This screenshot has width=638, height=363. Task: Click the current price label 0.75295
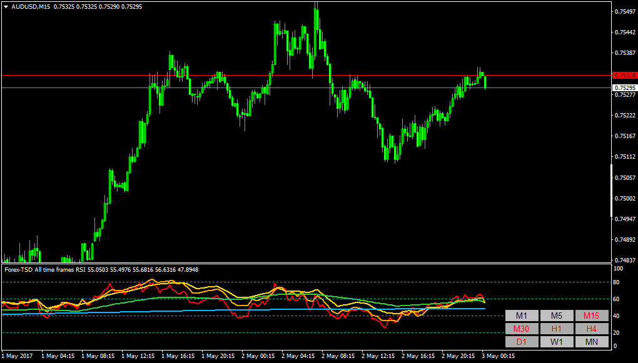pyautogui.click(x=624, y=88)
